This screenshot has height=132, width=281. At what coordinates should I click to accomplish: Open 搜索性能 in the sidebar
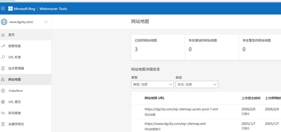click(26, 46)
